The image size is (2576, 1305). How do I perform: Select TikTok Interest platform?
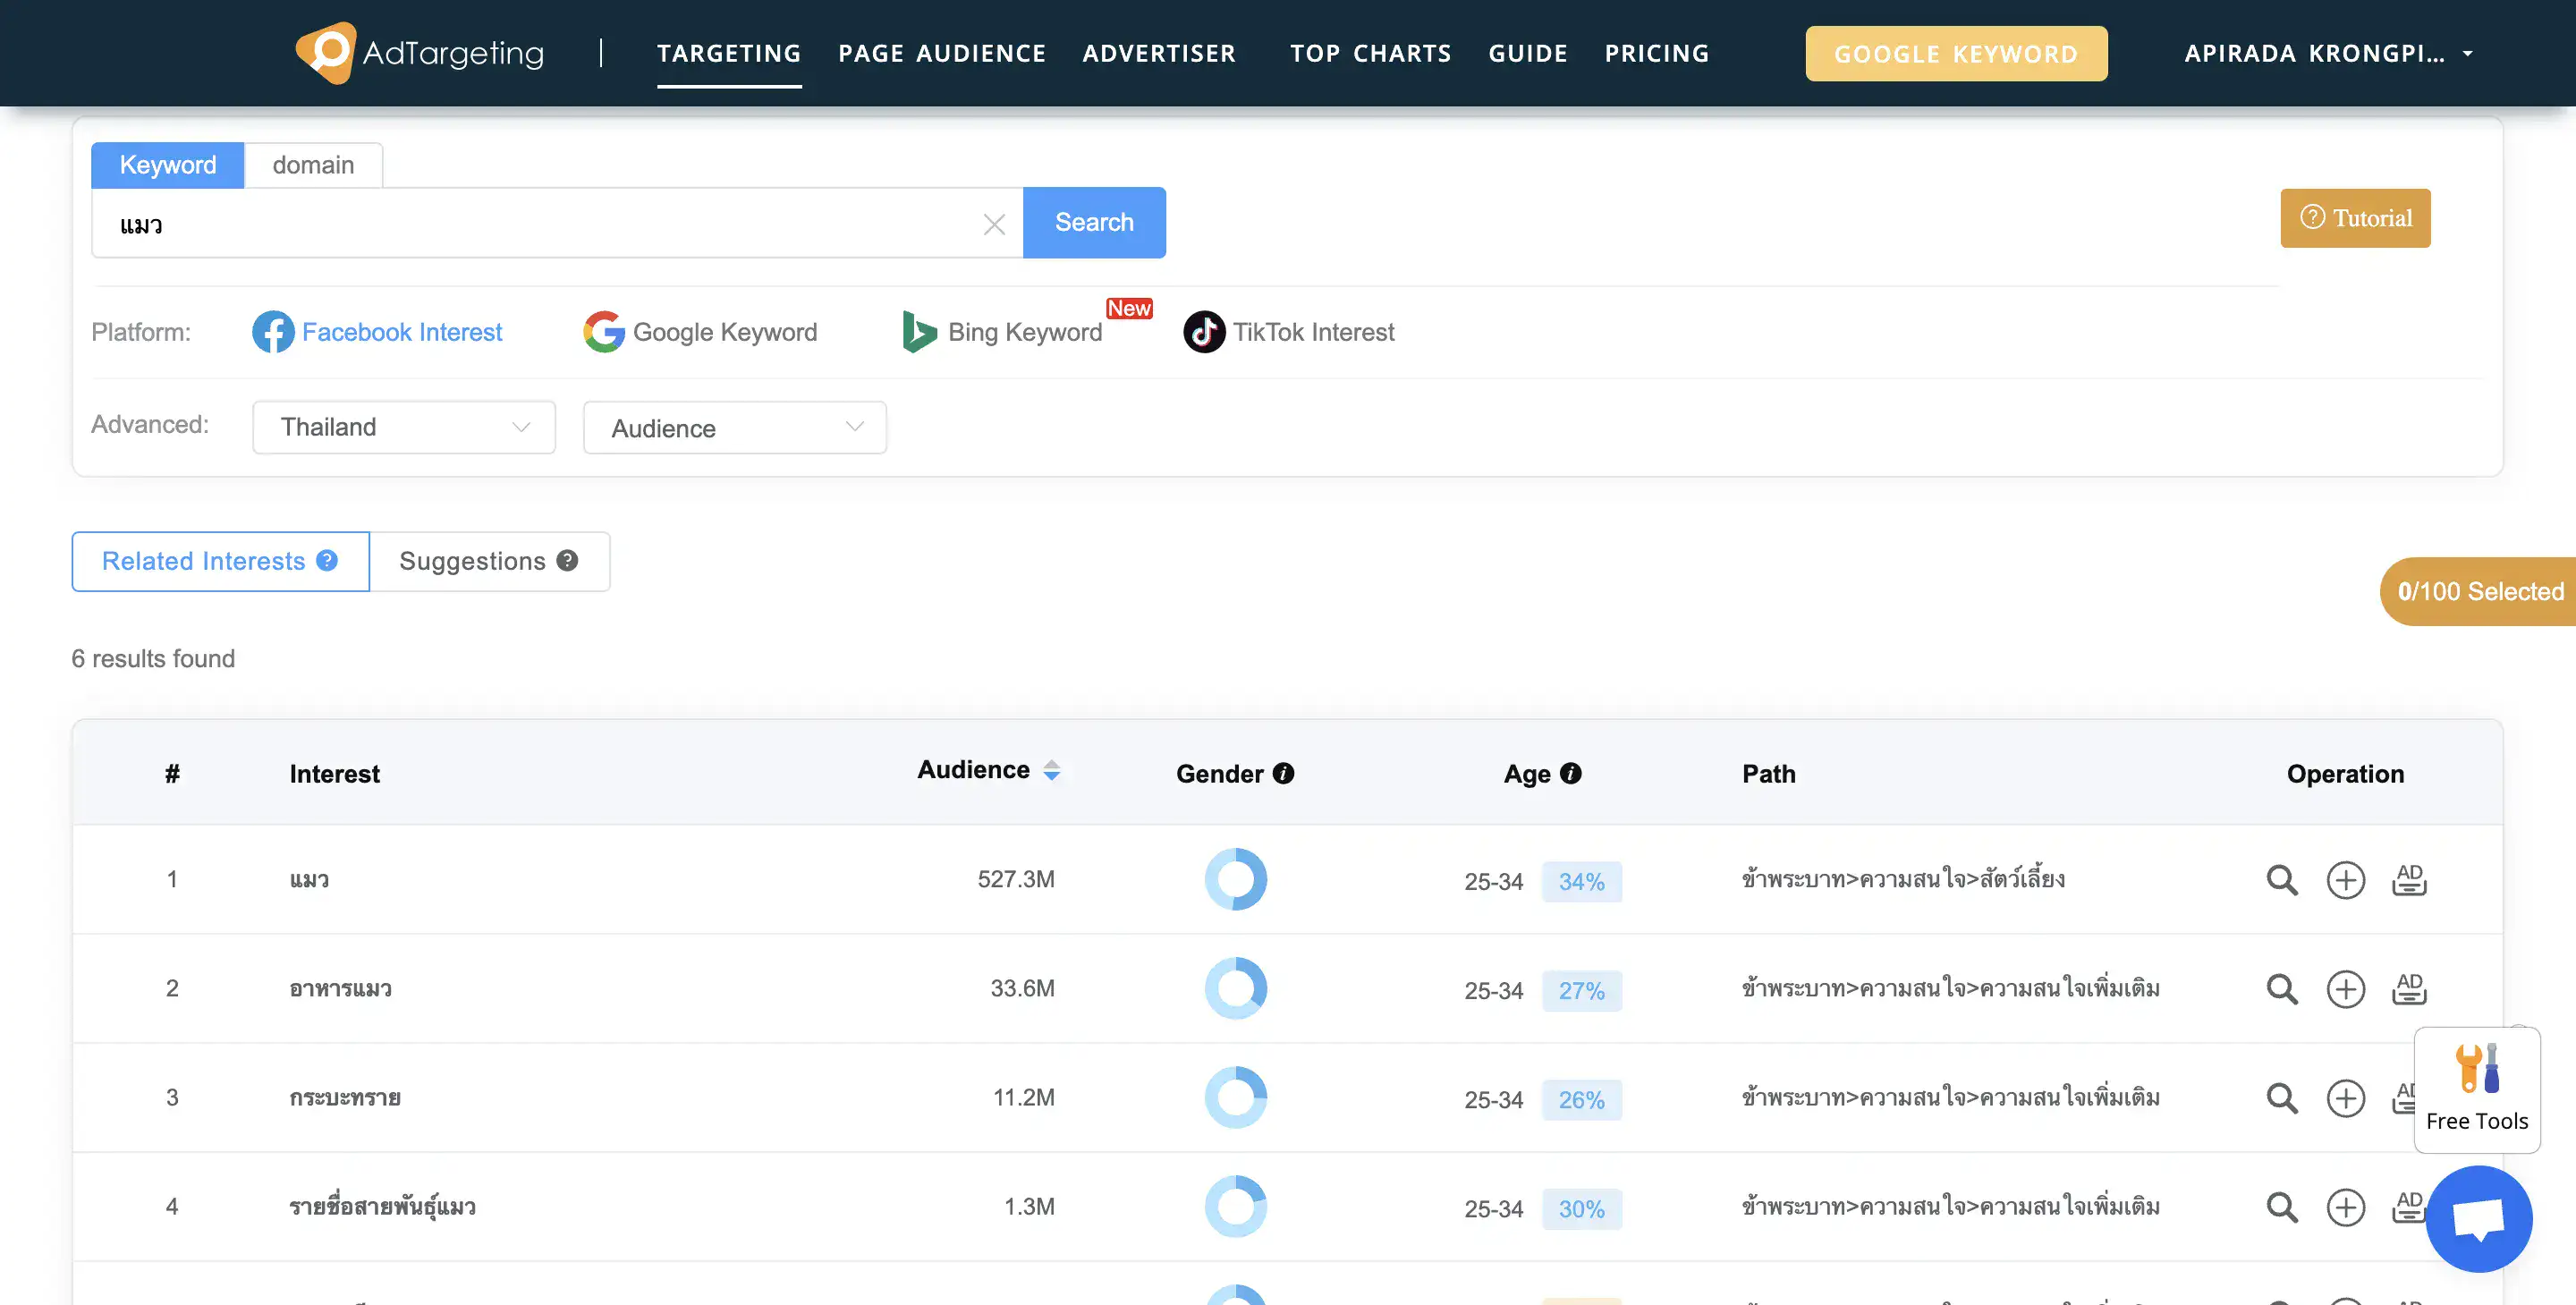coord(1288,332)
